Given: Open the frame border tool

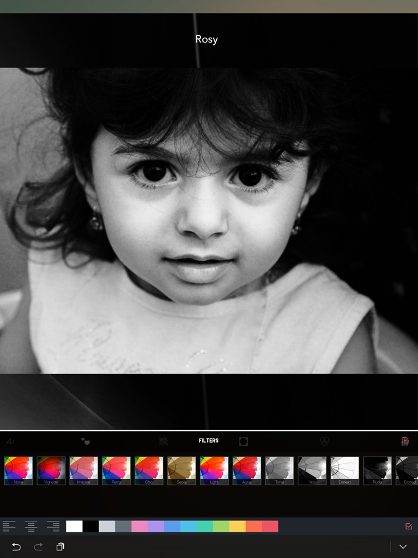Looking at the screenshot, I should tap(243, 442).
